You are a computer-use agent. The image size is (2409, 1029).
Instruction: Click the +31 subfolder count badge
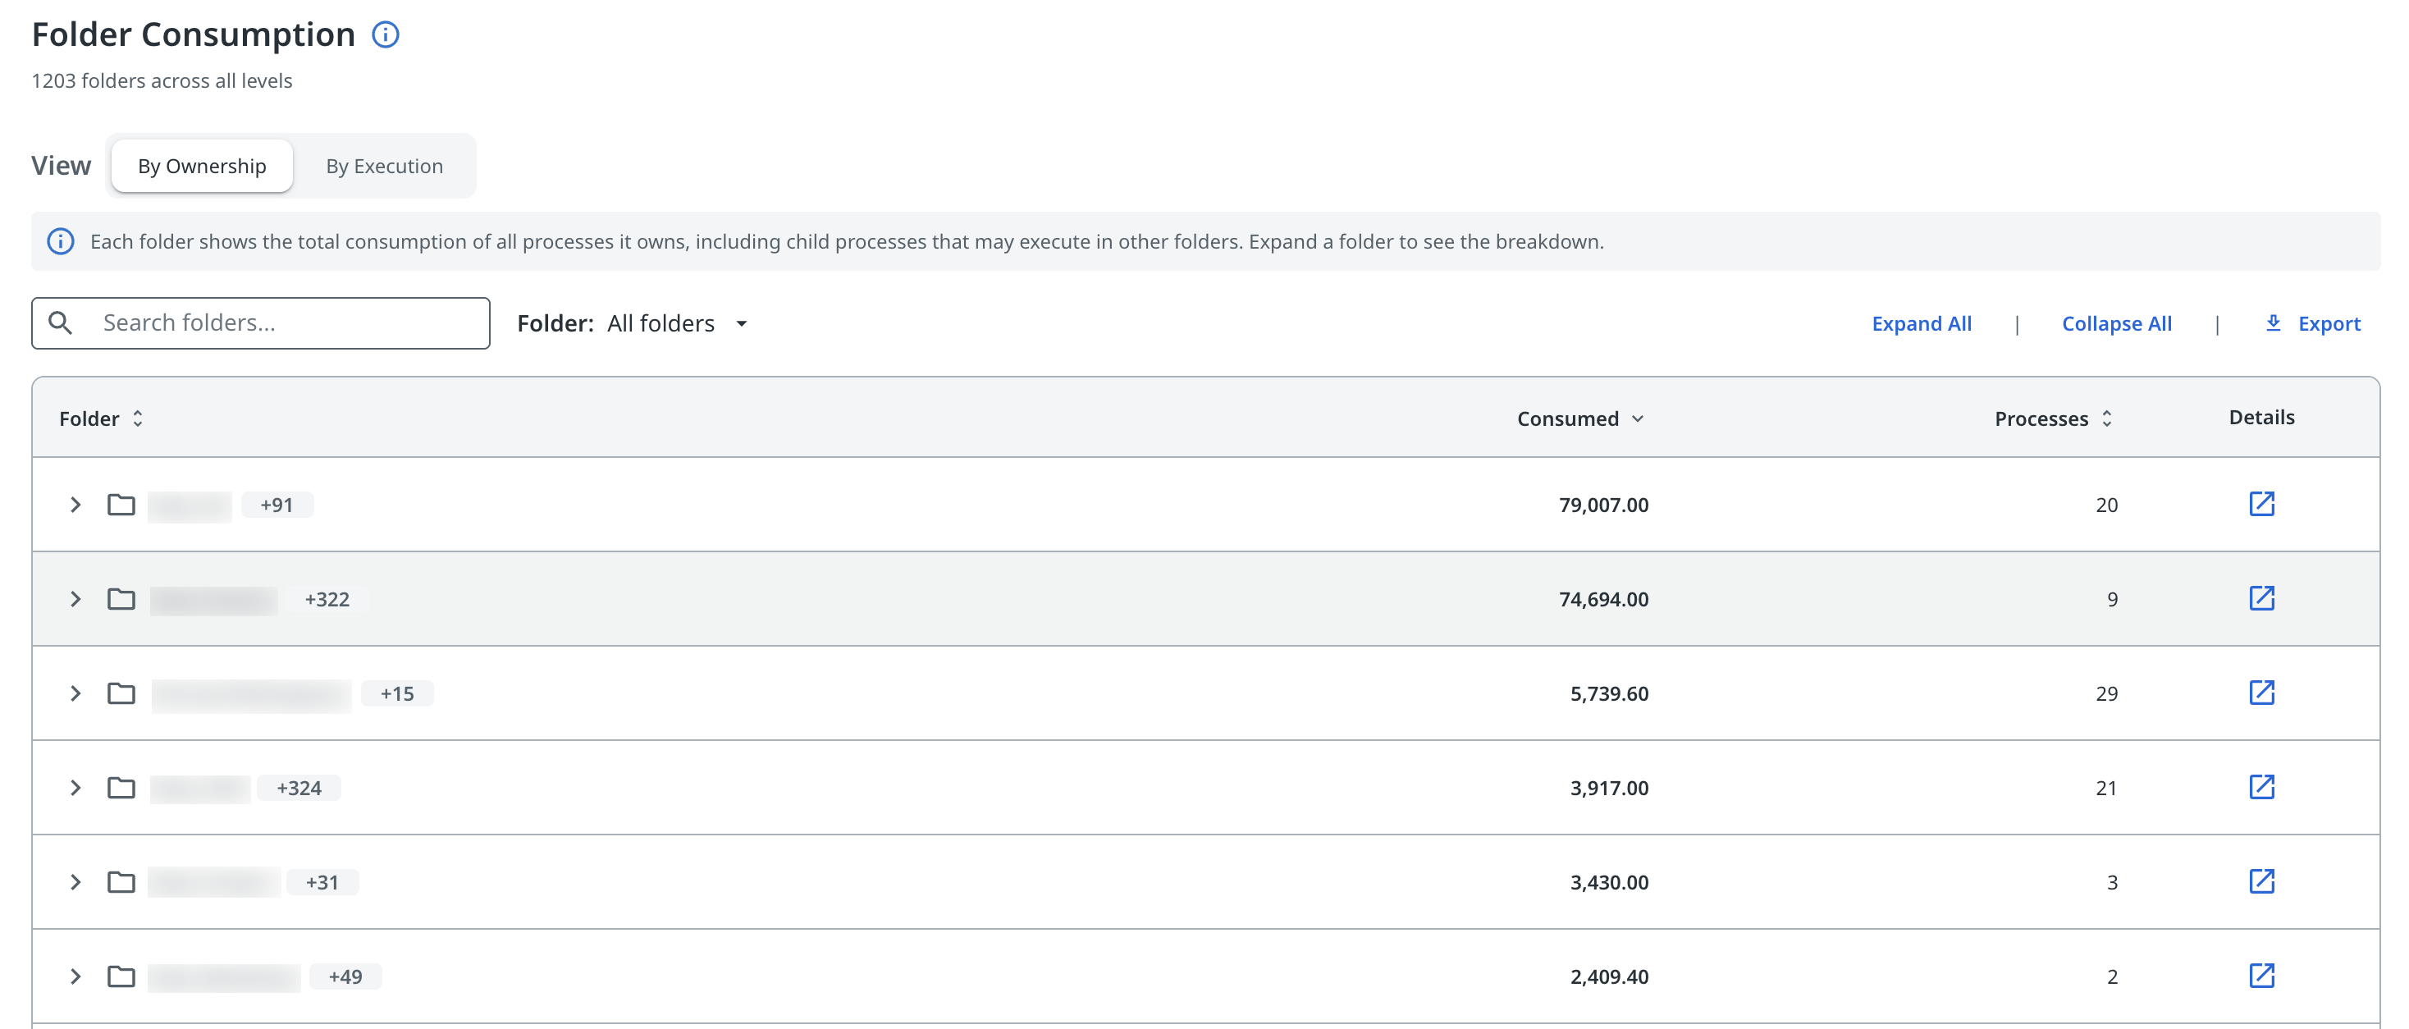pos(322,883)
